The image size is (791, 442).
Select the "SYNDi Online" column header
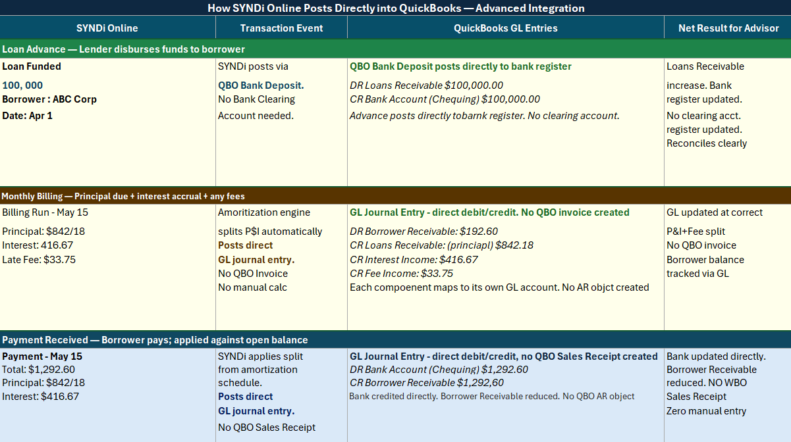pos(107,28)
